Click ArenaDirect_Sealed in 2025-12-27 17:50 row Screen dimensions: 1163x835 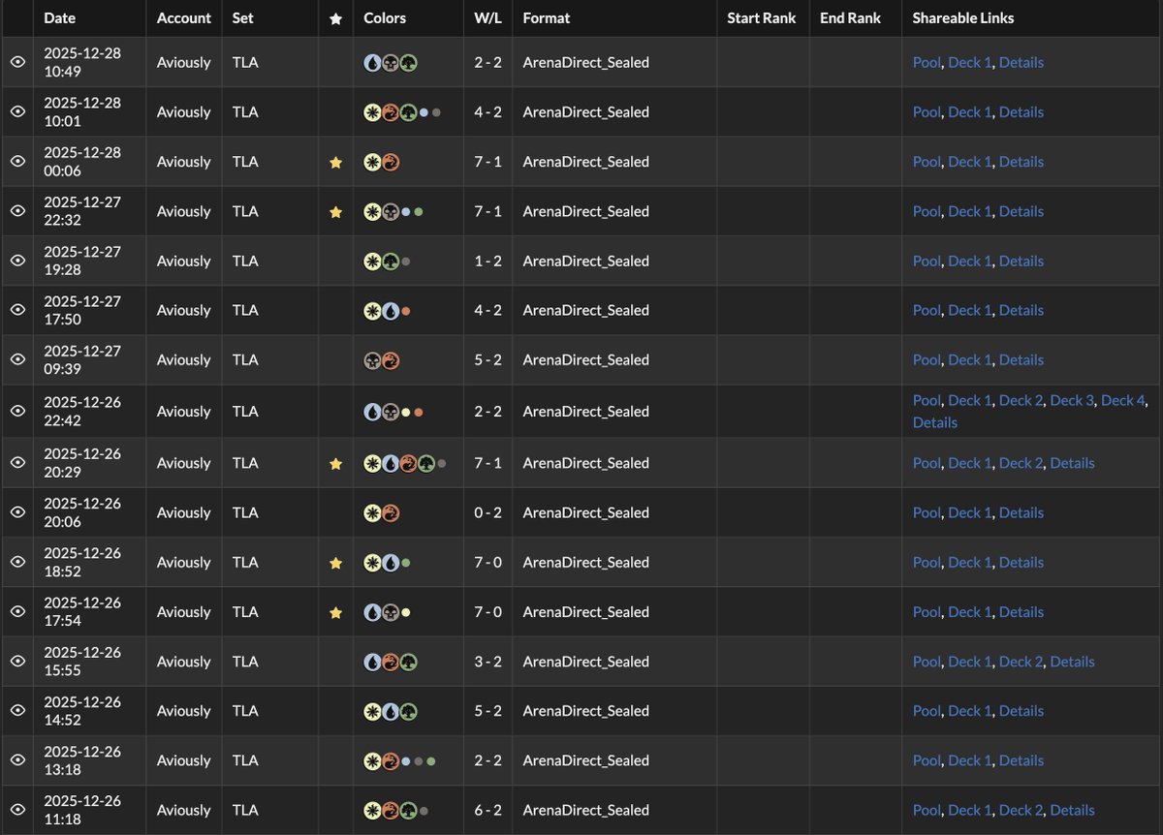point(585,310)
